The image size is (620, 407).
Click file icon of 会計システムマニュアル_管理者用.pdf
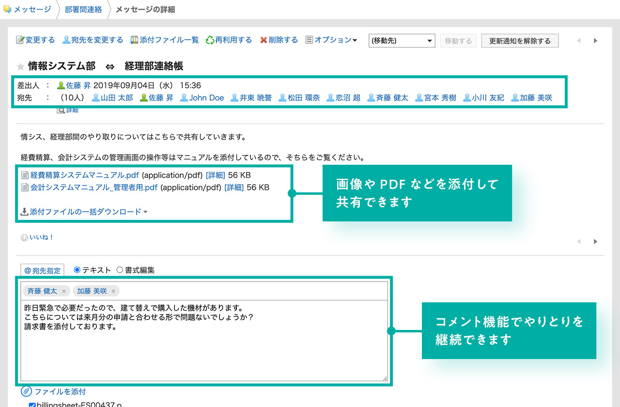(25, 187)
